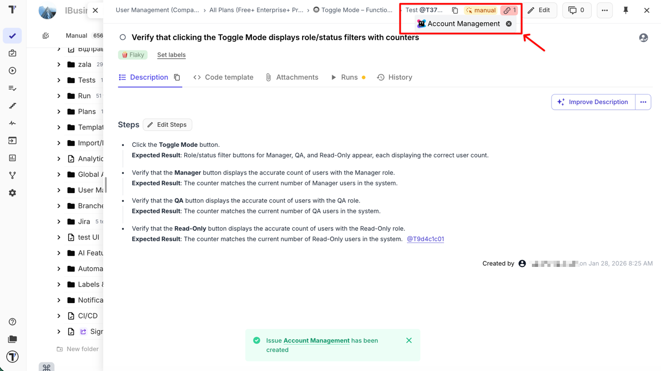Expand the AI Features folder
The image size is (661, 371).
(59, 252)
